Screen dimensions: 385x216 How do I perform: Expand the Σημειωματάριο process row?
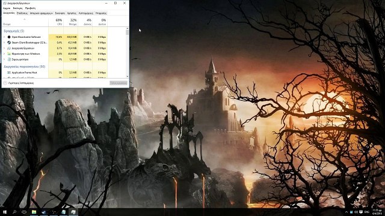click(x=4, y=59)
